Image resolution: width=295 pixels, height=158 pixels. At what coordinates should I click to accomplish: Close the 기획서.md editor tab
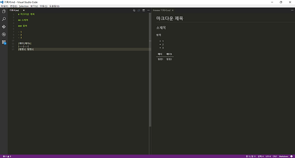pos(24,10)
